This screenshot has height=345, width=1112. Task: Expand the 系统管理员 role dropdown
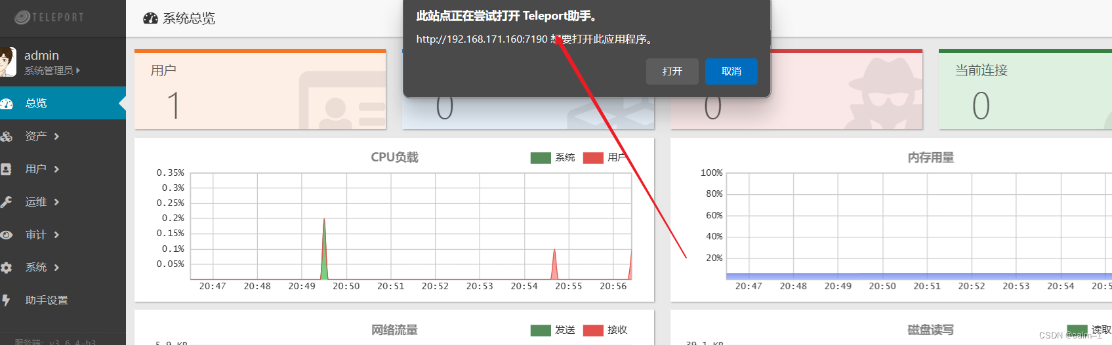coord(52,70)
